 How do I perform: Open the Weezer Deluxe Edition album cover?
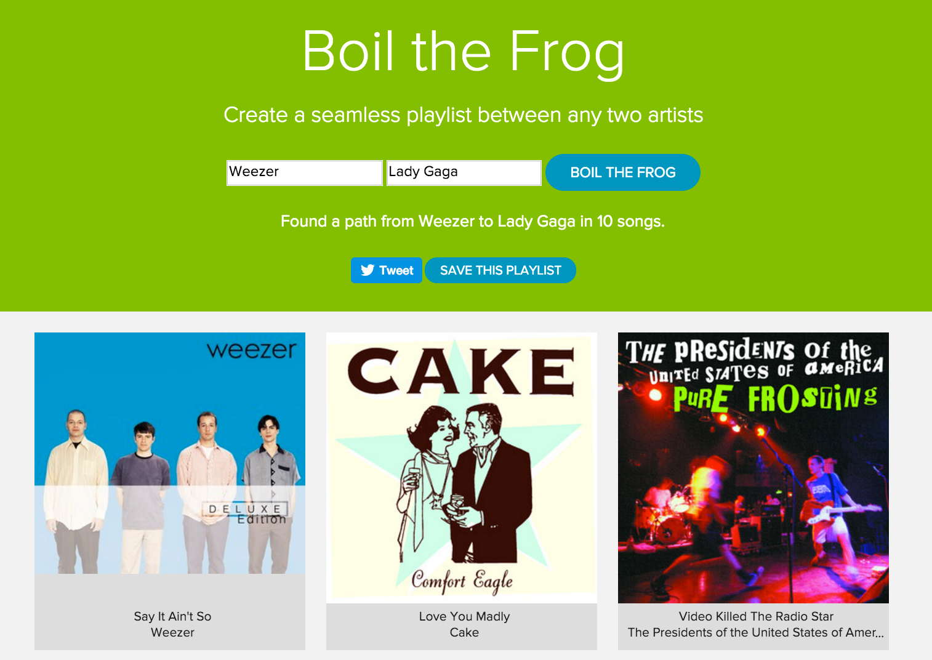170,453
